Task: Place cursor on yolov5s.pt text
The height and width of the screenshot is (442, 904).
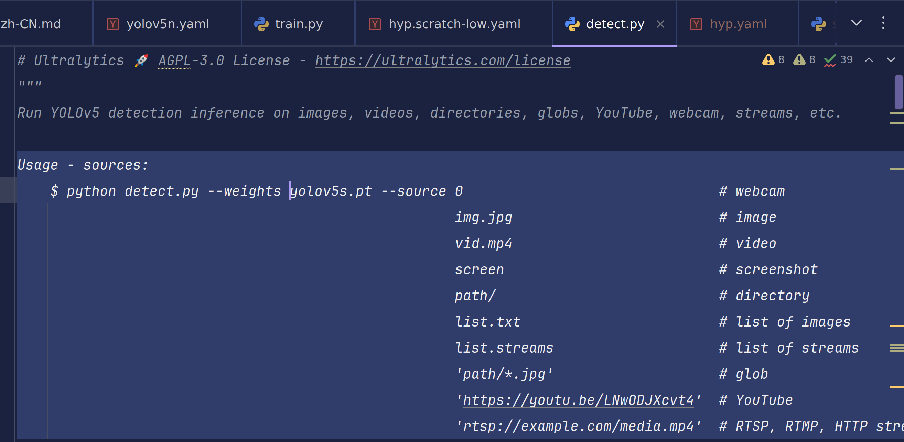Action: pyautogui.click(x=331, y=191)
